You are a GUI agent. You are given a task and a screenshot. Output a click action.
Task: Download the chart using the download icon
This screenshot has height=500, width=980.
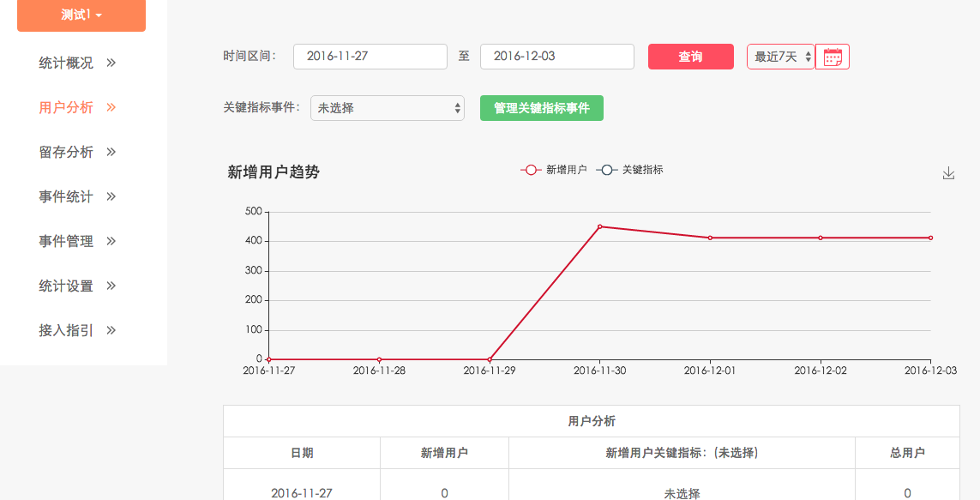(x=948, y=173)
